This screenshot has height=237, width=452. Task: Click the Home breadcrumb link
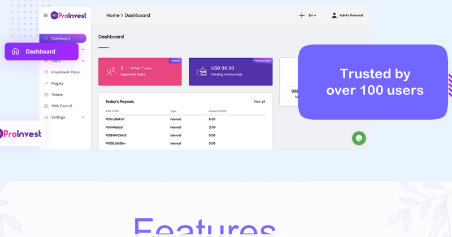[112, 15]
